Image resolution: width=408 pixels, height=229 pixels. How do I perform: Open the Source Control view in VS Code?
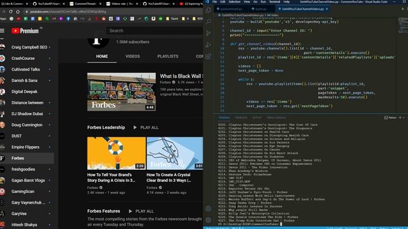pyautogui.click(x=208, y=33)
